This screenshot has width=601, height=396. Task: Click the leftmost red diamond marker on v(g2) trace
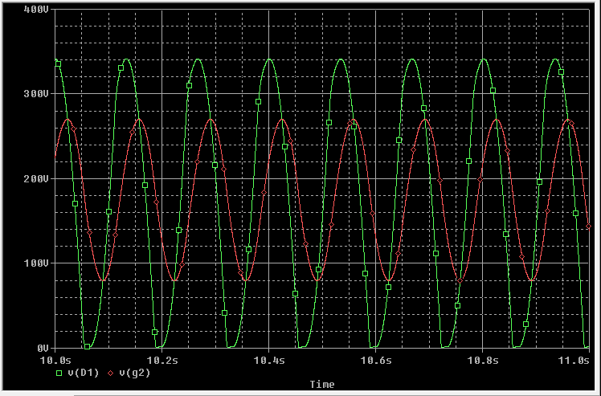click(x=73, y=129)
